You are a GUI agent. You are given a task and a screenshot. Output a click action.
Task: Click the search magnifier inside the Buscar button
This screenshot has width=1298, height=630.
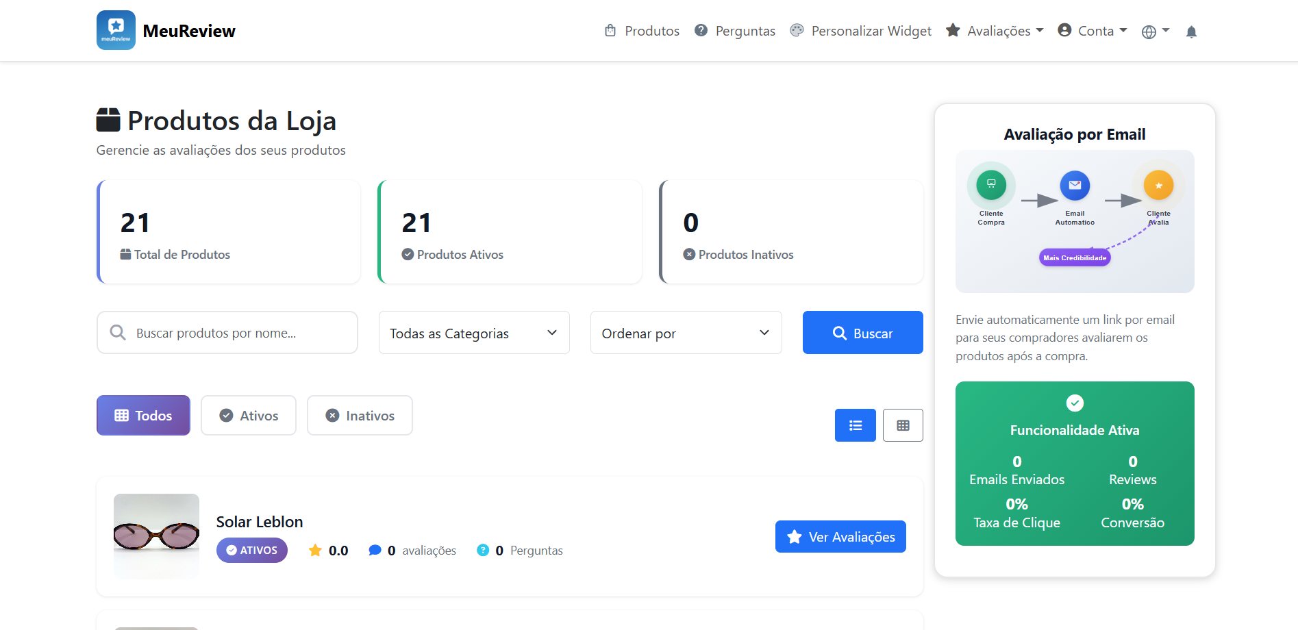click(838, 333)
